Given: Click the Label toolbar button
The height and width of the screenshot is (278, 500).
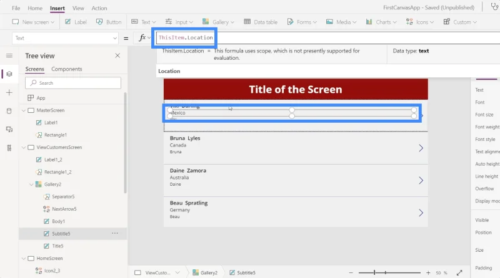Looking at the screenshot, I should (76, 22).
